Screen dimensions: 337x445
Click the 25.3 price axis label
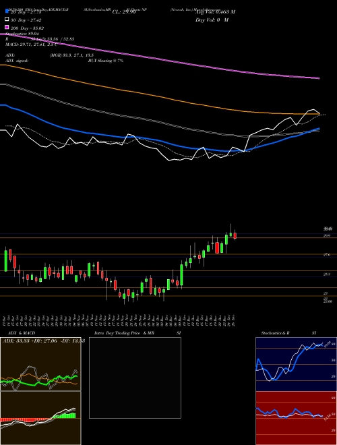(x=326, y=274)
